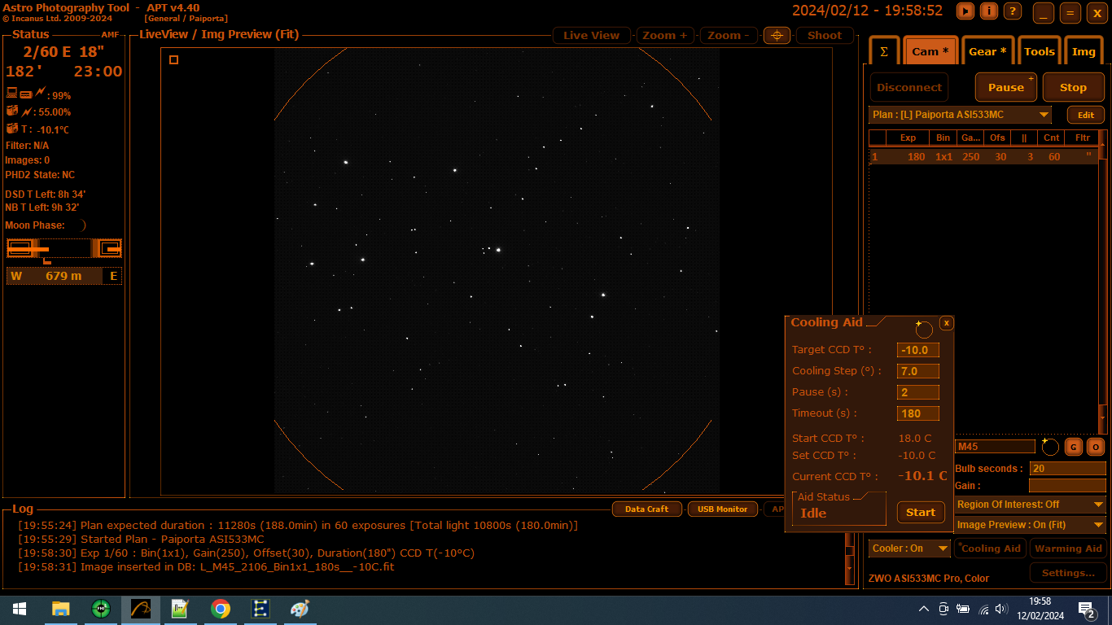The width and height of the screenshot is (1112, 625).
Task: Open the Plan selection dropdown
Action: point(961,115)
